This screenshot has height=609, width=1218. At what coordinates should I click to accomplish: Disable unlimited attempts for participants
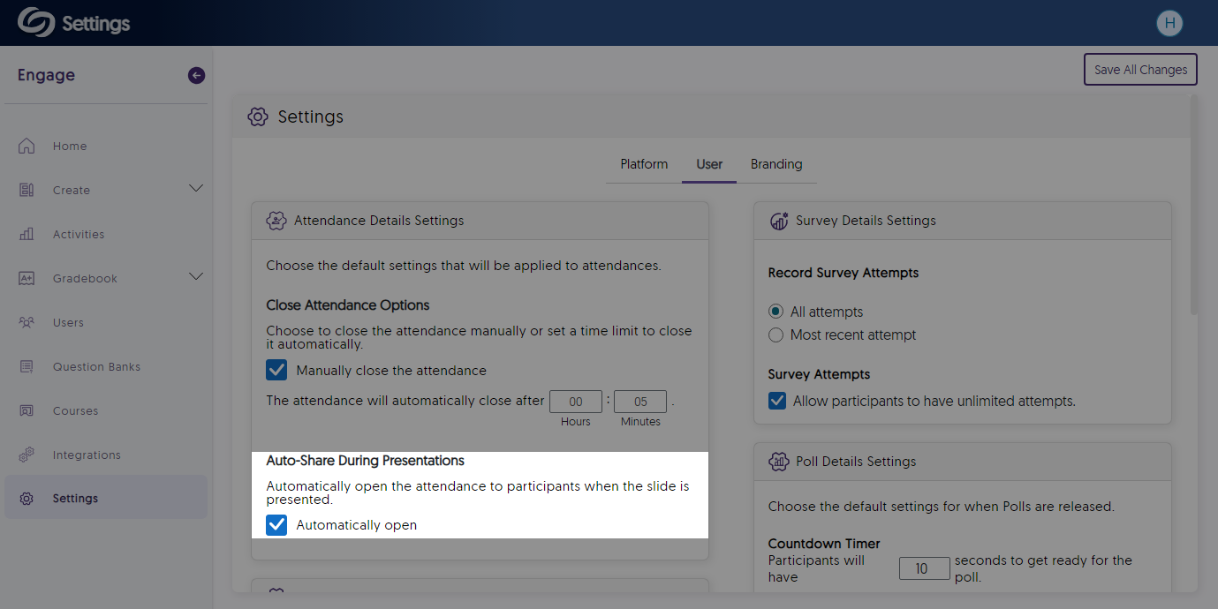coord(777,402)
